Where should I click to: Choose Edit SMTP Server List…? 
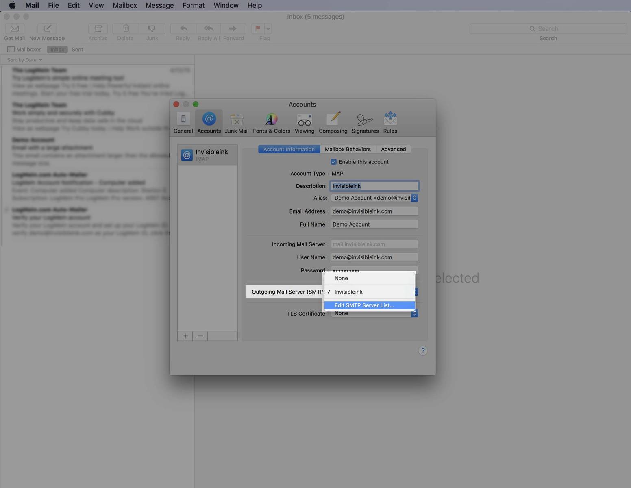coord(370,305)
